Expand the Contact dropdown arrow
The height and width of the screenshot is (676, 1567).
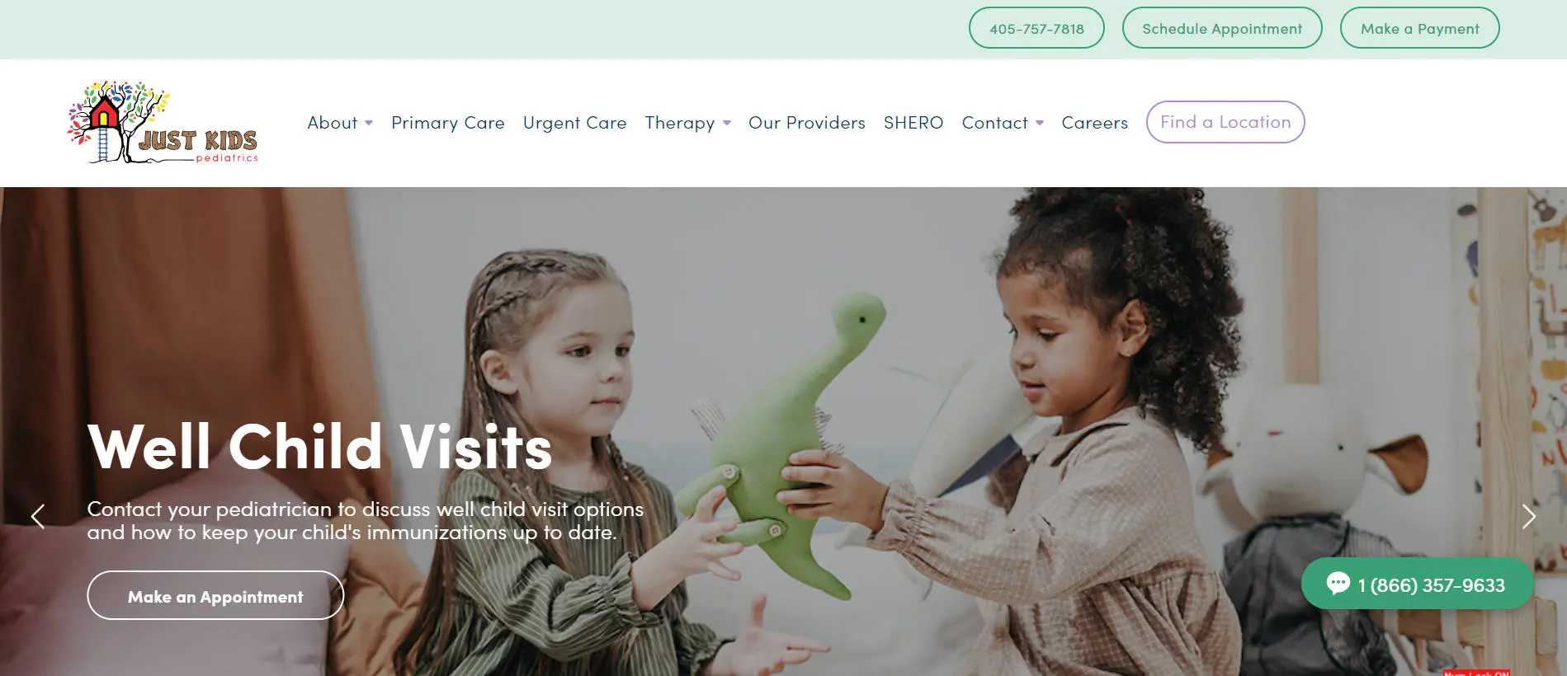tap(1040, 123)
